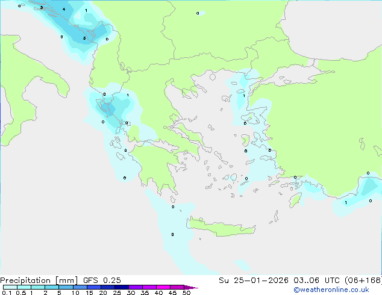Pick the 10–15 mm blue legend swatch
Screen dimensions: 382x295
pyautogui.click(x=80, y=287)
